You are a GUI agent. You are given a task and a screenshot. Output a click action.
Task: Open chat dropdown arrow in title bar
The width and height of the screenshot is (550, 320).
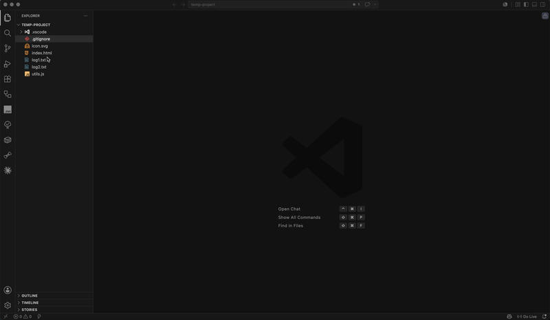(375, 5)
